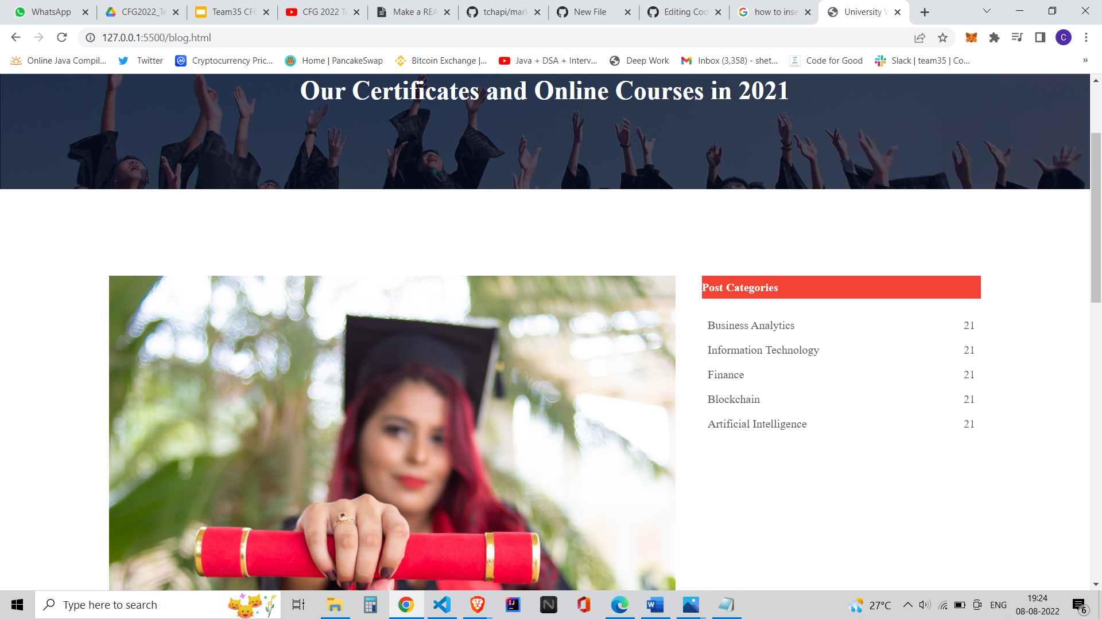Show hidden system tray icons
This screenshot has height=619, width=1102.
(908, 604)
